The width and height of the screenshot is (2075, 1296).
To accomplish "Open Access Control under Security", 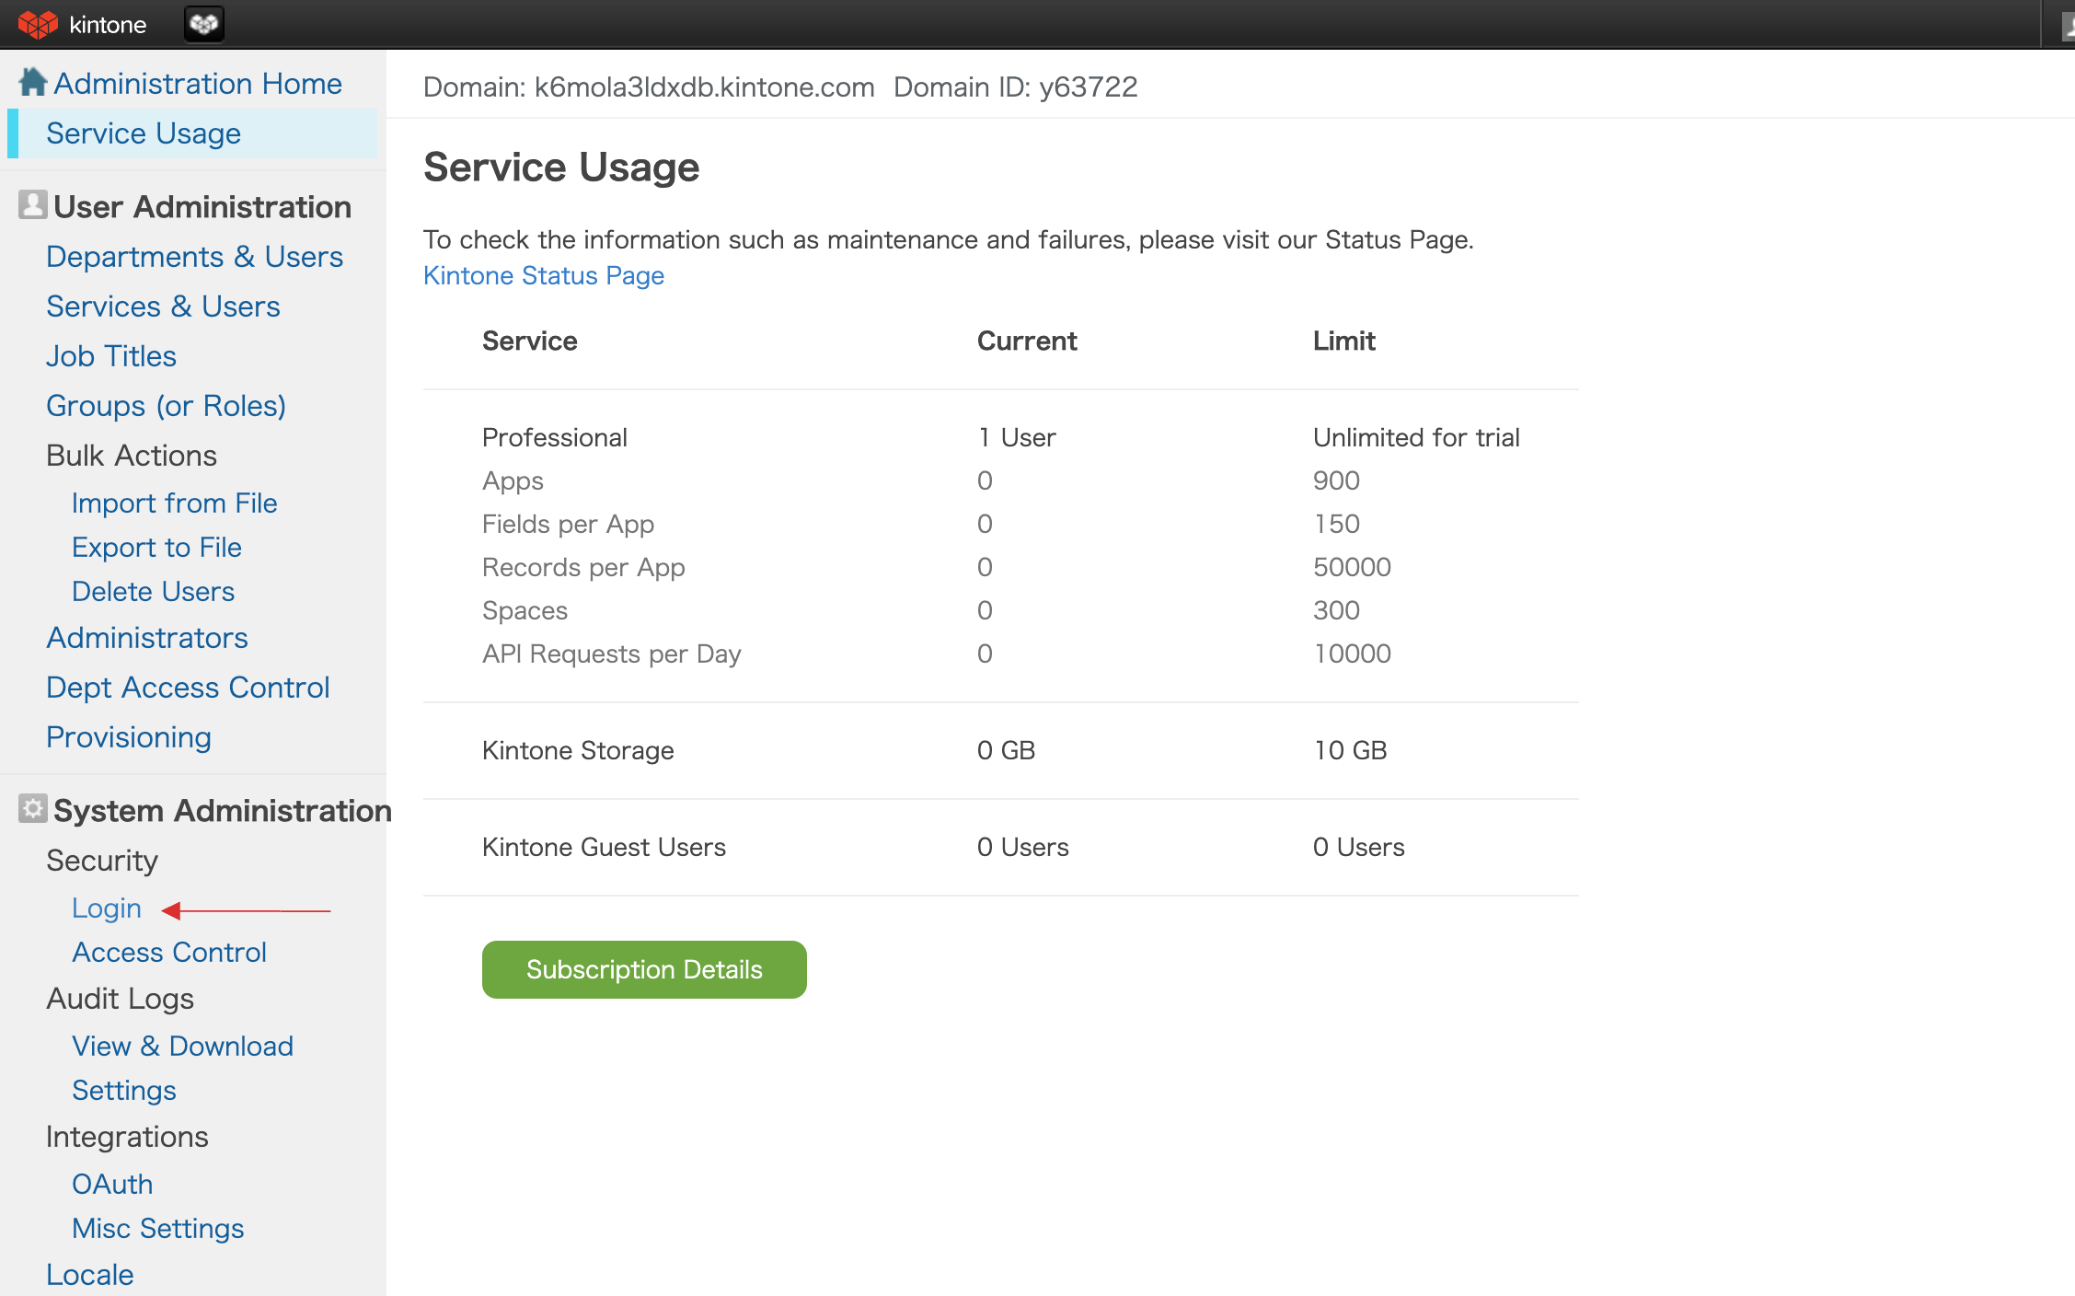I will (169, 953).
